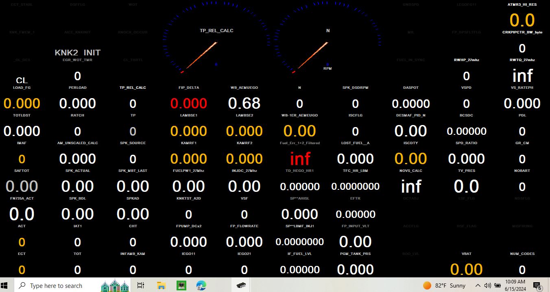Screen dimensions: 550x292
Task: Open File Explorer from the taskbar
Action: (161, 285)
